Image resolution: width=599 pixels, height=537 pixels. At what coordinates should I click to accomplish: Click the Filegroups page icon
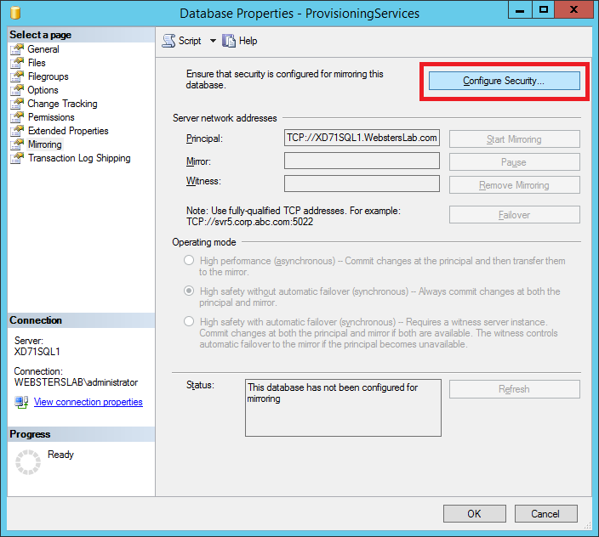[x=17, y=76]
